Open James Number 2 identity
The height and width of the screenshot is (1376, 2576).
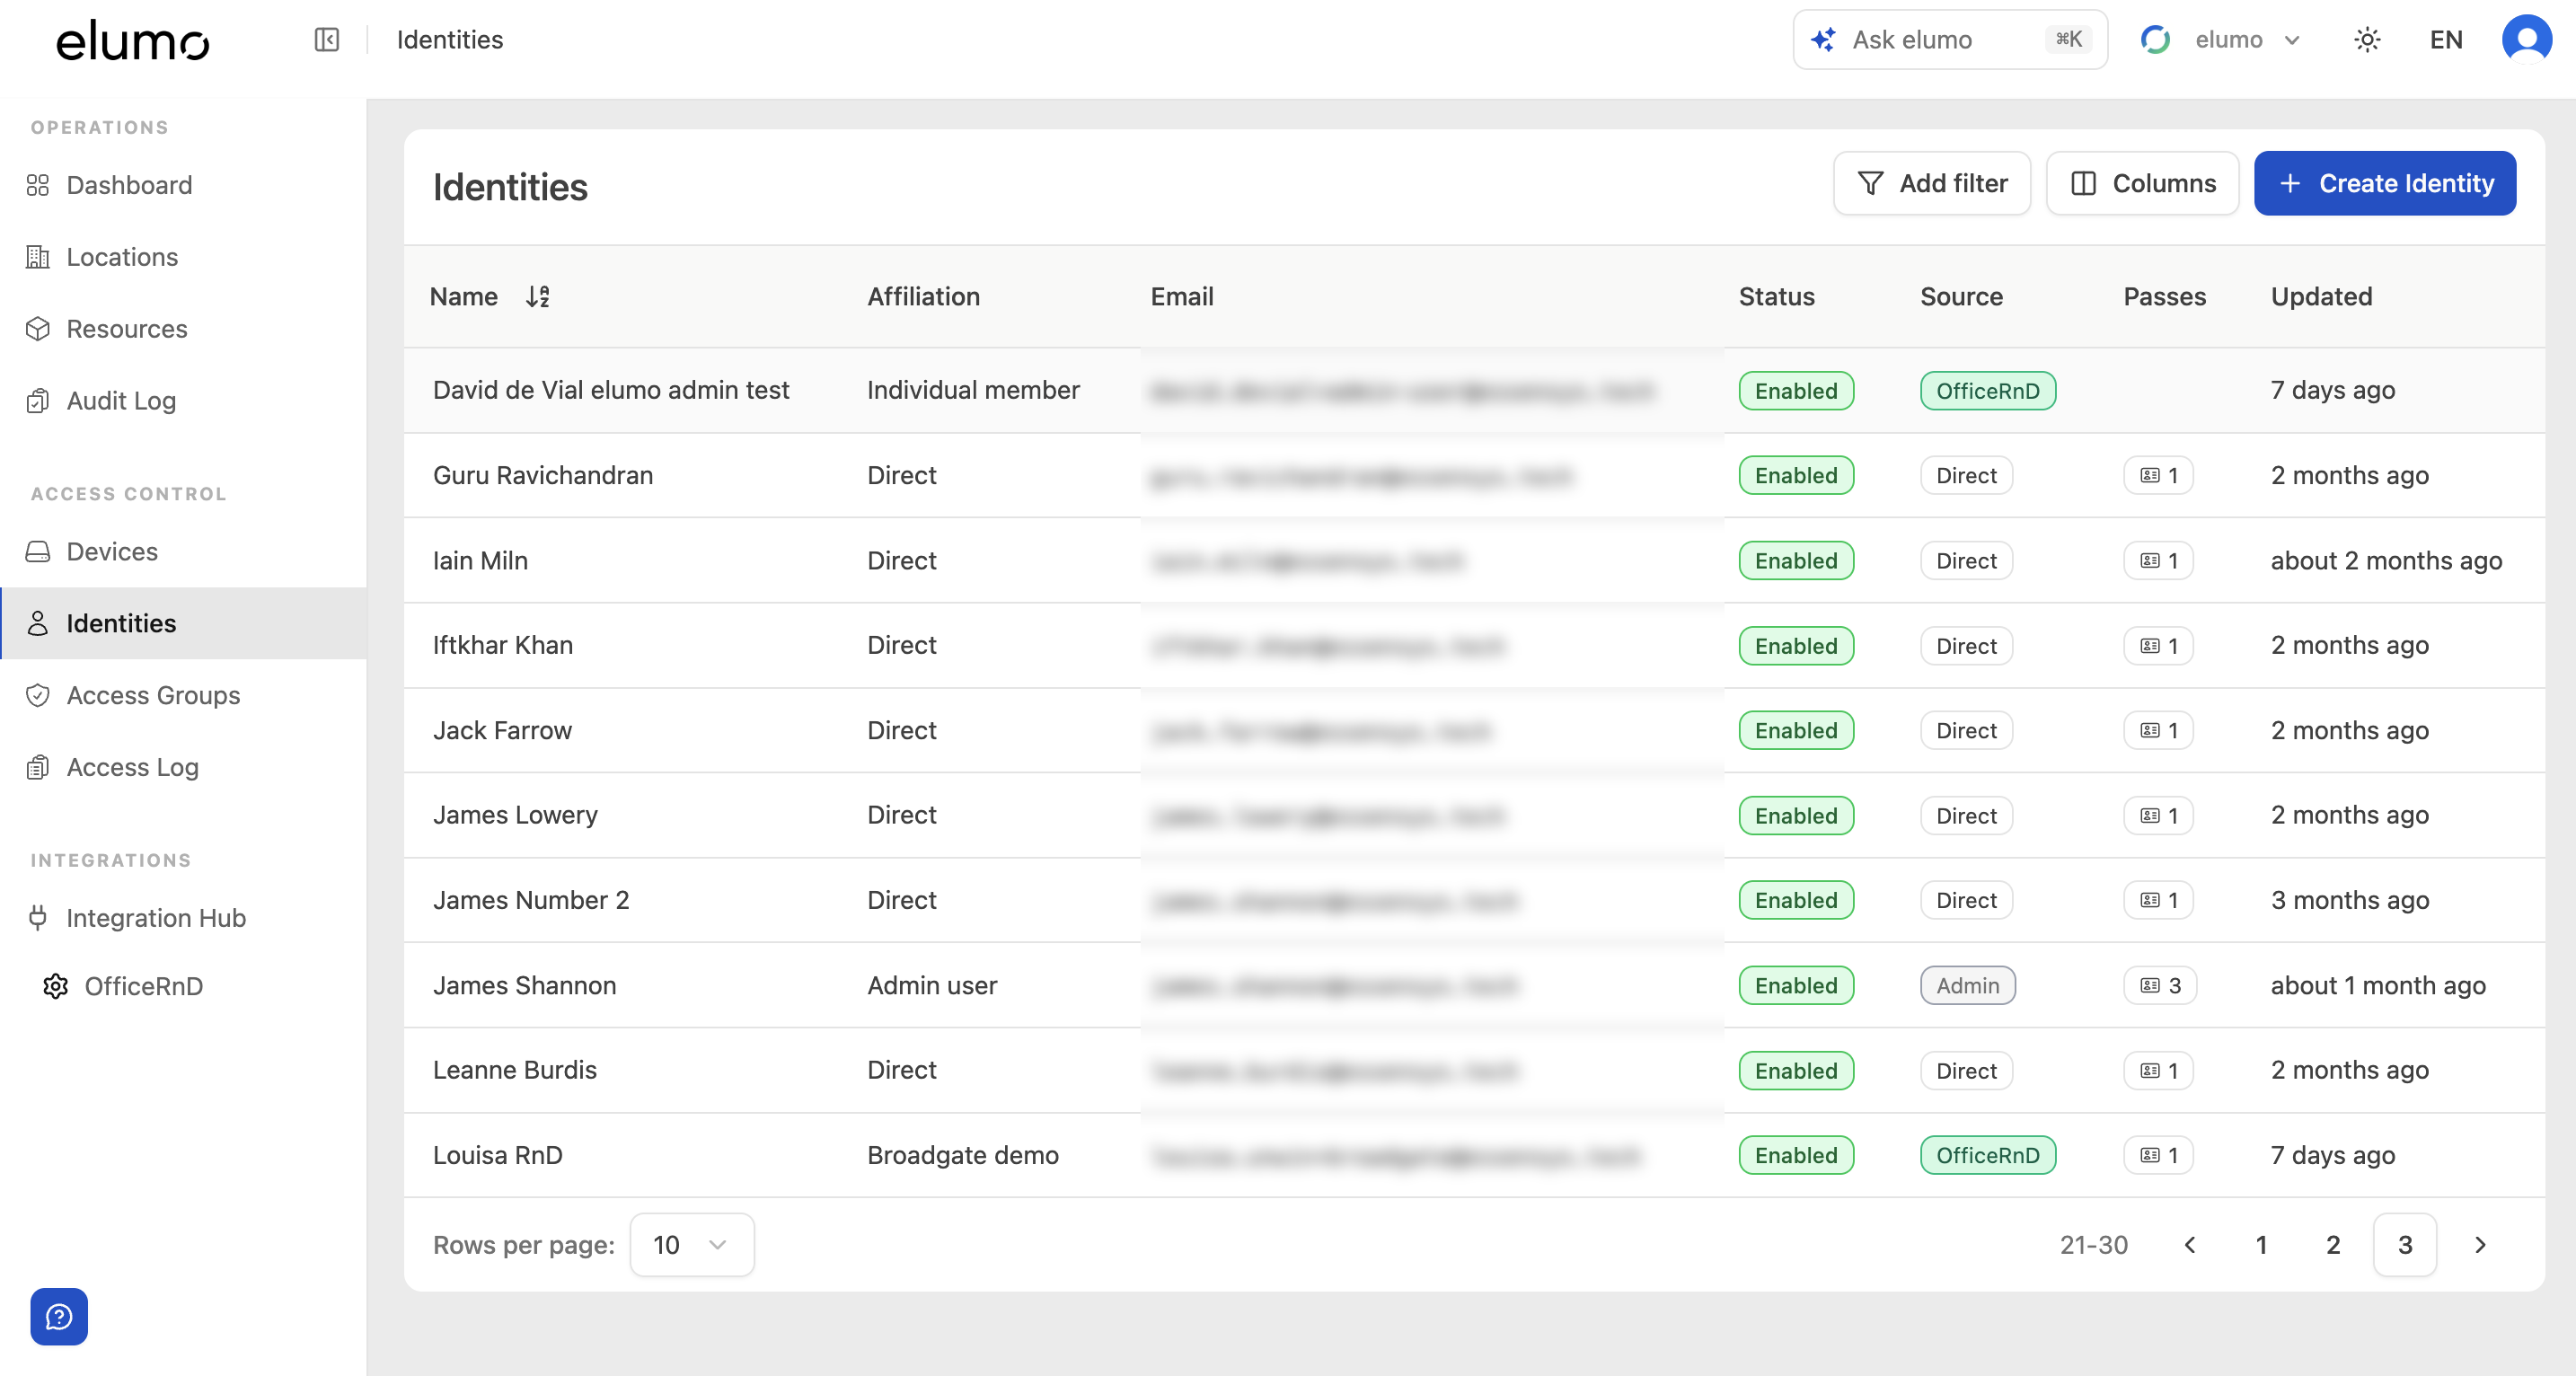(x=1474, y=900)
